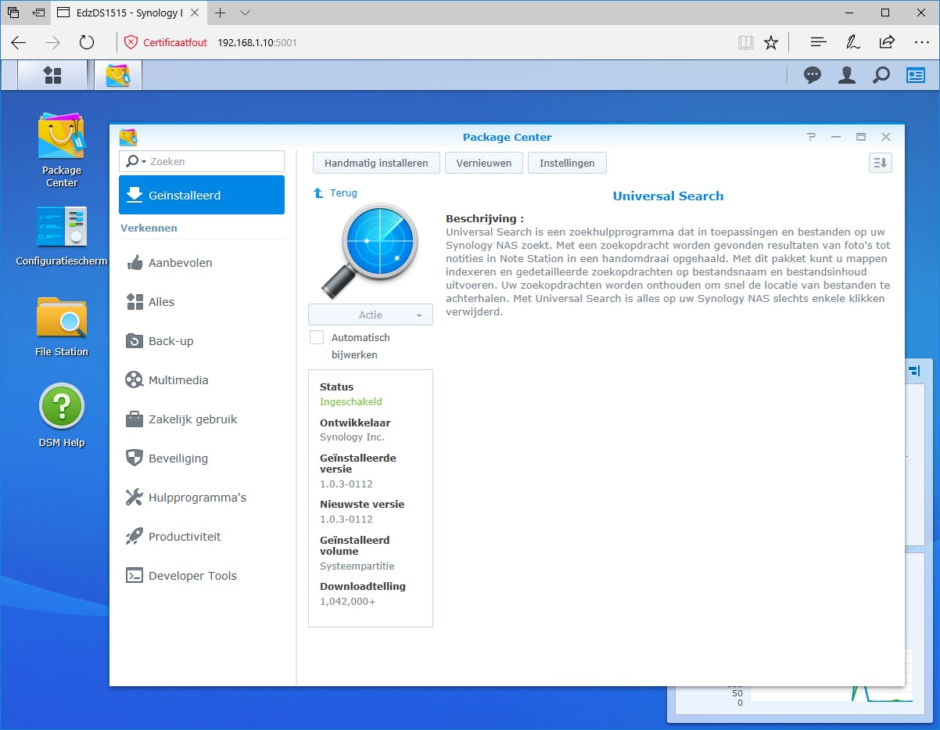This screenshot has width=940, height=730.
Task: Click the set tabs aside icon
Action: (x=38, y=13)
